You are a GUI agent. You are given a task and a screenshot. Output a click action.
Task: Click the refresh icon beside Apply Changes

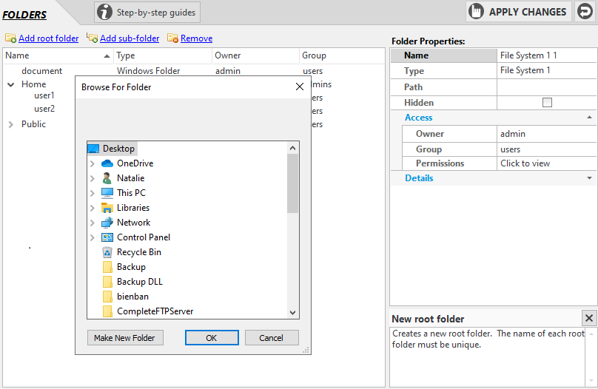pos(584,12)
